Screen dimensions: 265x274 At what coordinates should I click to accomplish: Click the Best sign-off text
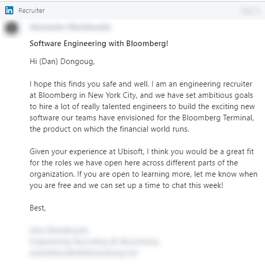tap(37, 208)
